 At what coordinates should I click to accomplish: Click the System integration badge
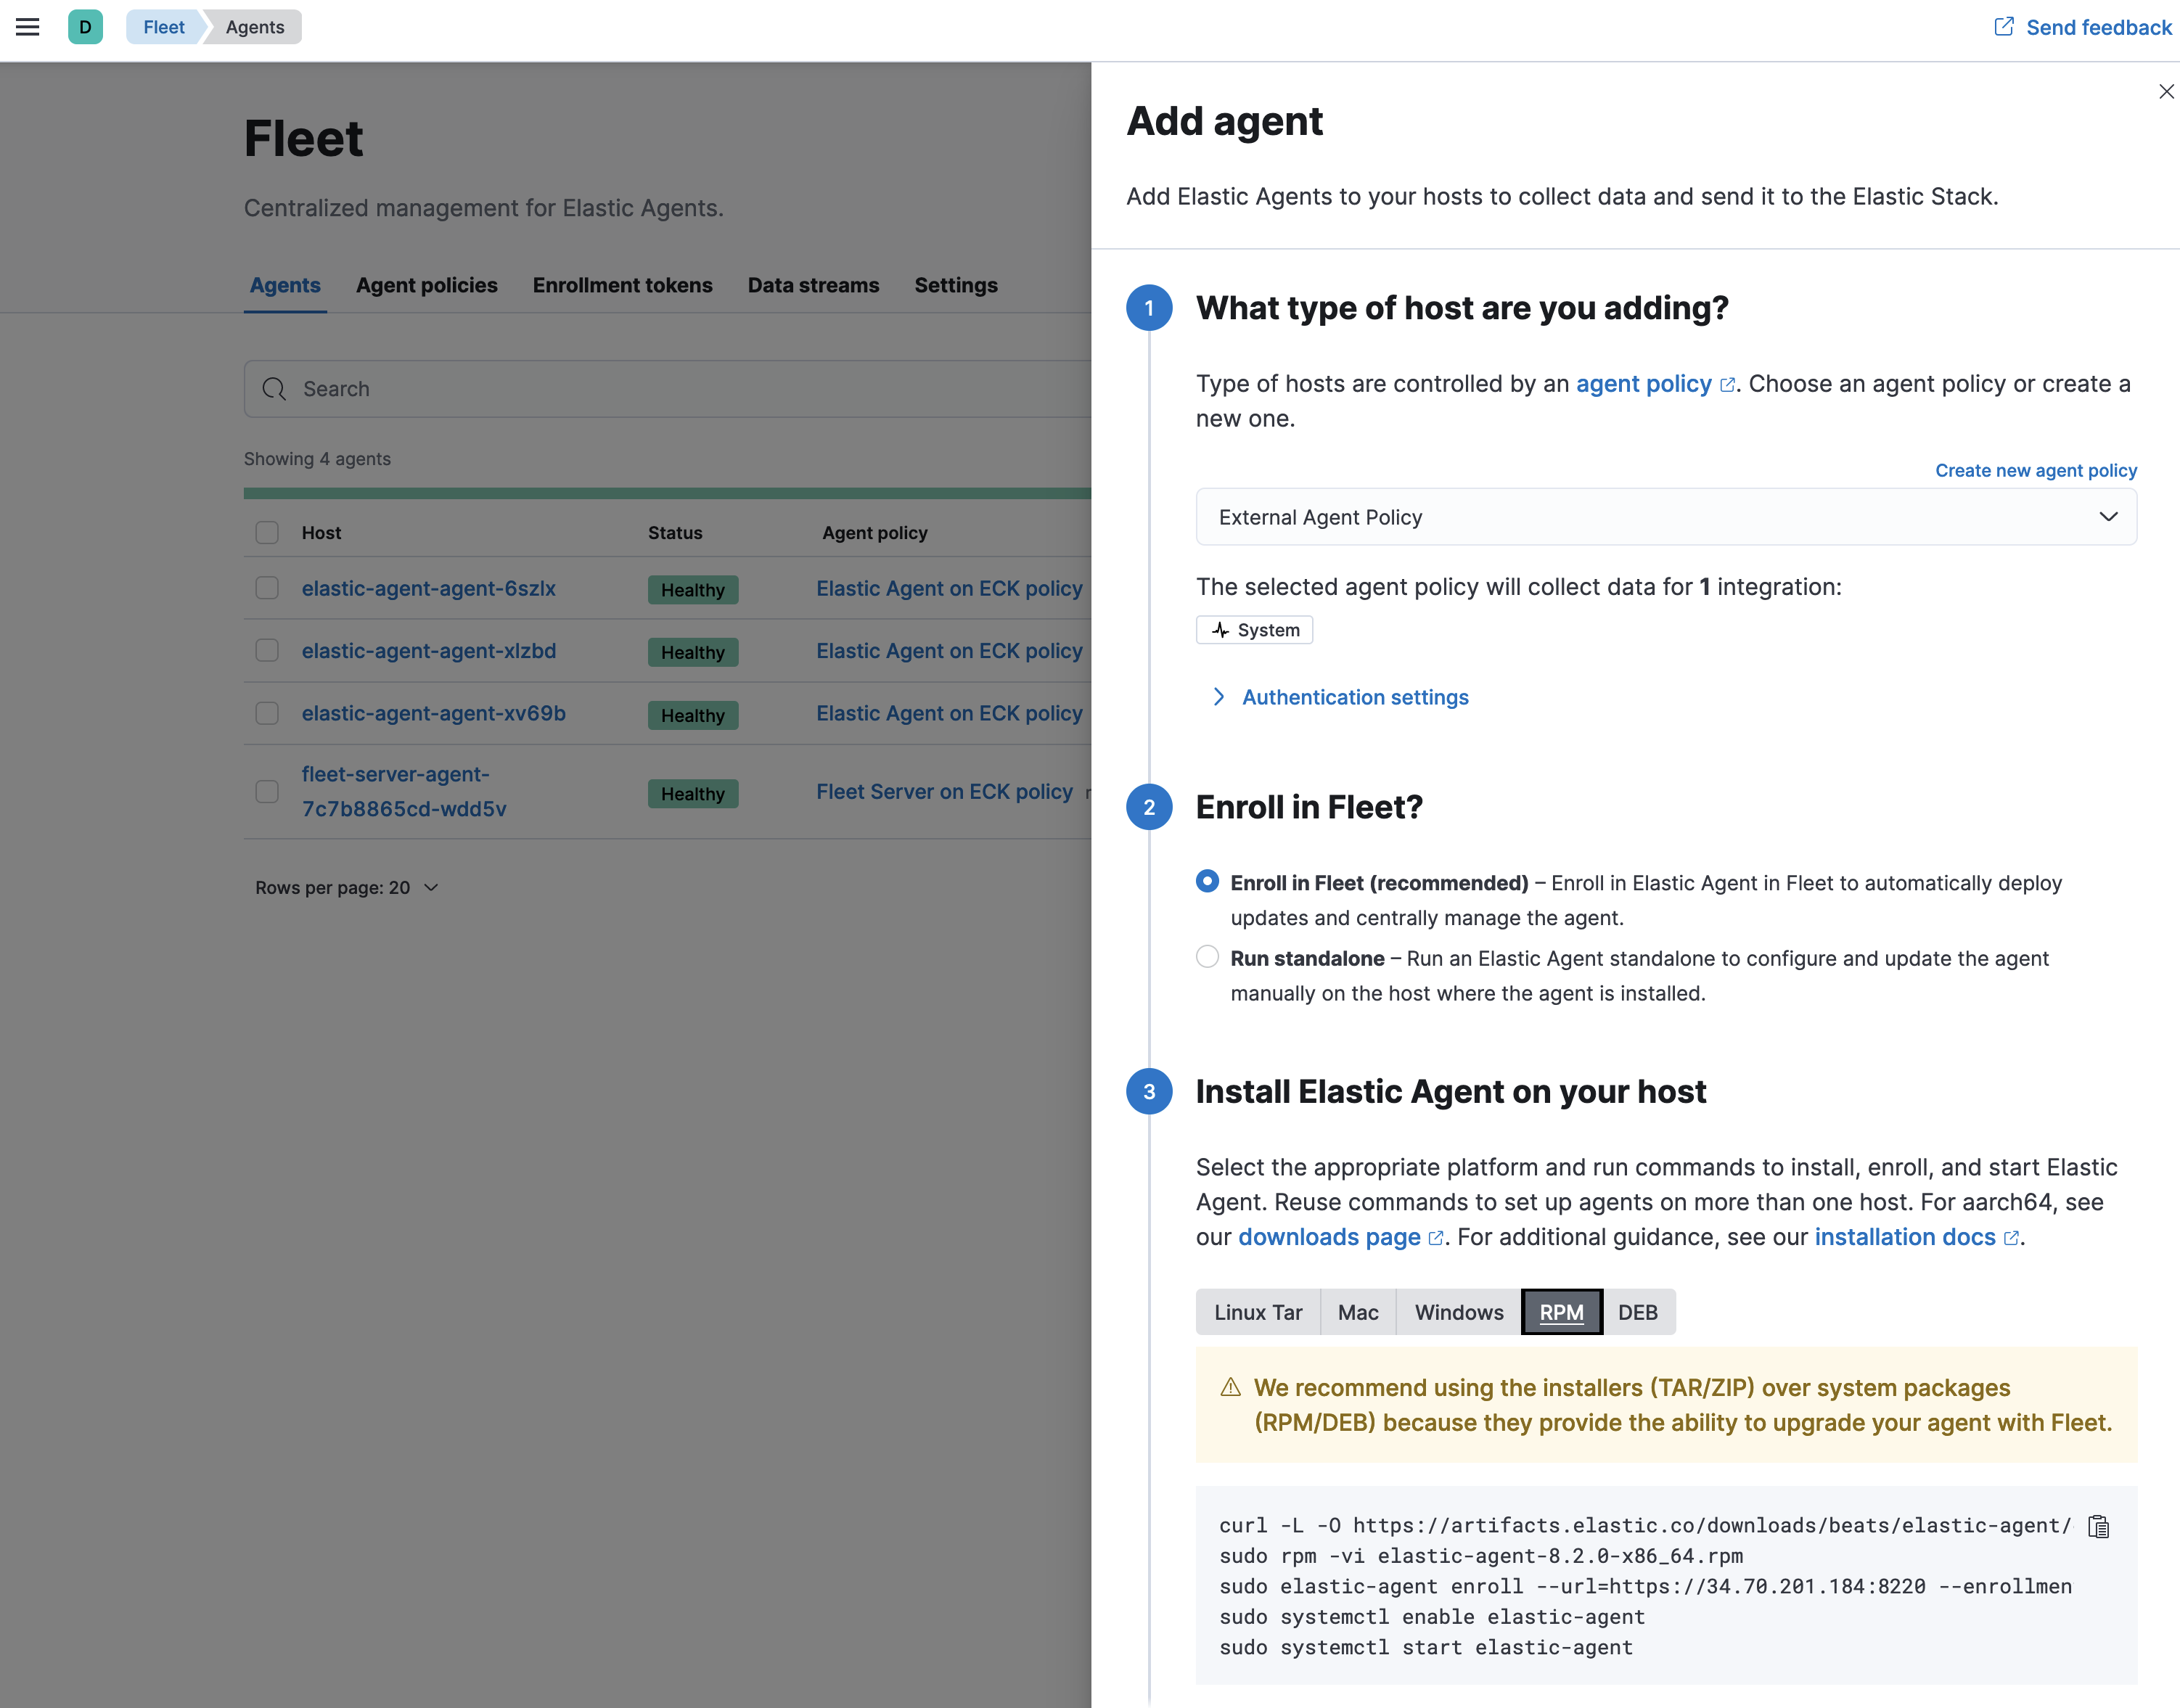1254,630
